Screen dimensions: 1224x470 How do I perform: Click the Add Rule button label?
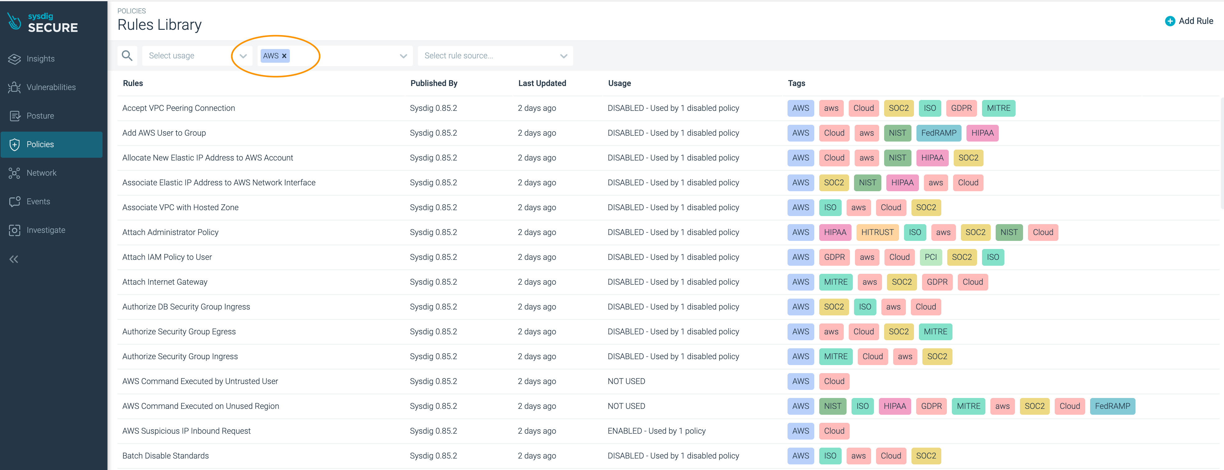pyautogui.click(x=1195, y=21)
